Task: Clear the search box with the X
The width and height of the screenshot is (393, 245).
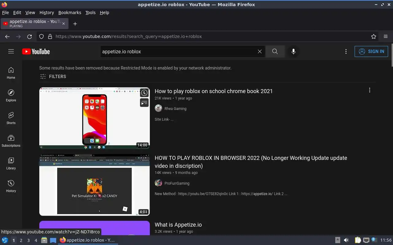Action: pyautogui.click(x=260, y=51)
